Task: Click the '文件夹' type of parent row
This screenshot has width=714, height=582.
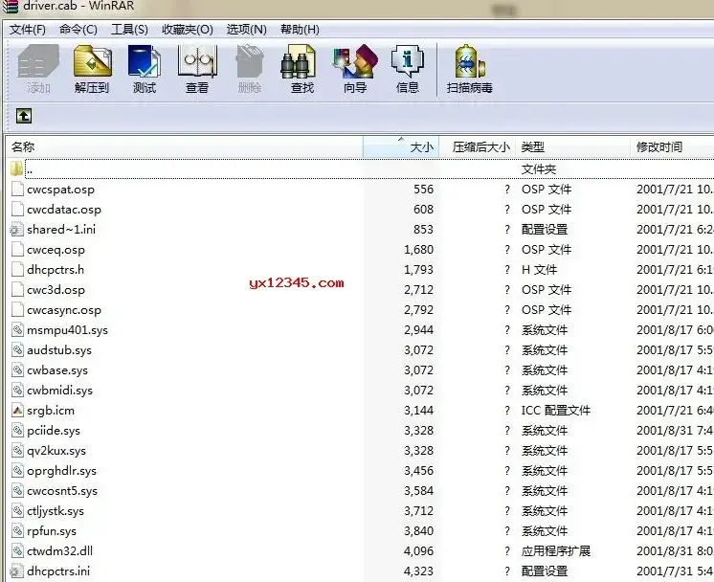Action: pos(539,169)
